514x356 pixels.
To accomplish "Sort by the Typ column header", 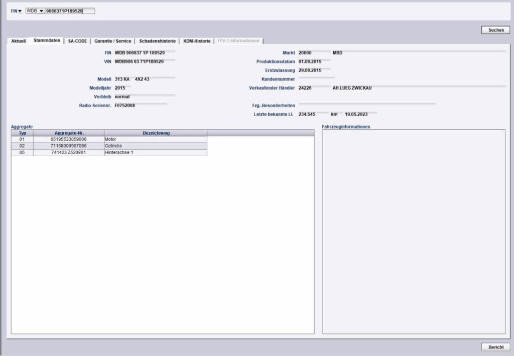I will pos(22,133).
